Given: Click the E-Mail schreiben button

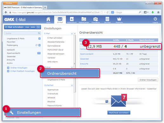Looking at the screenshot, I should (14, 27).
